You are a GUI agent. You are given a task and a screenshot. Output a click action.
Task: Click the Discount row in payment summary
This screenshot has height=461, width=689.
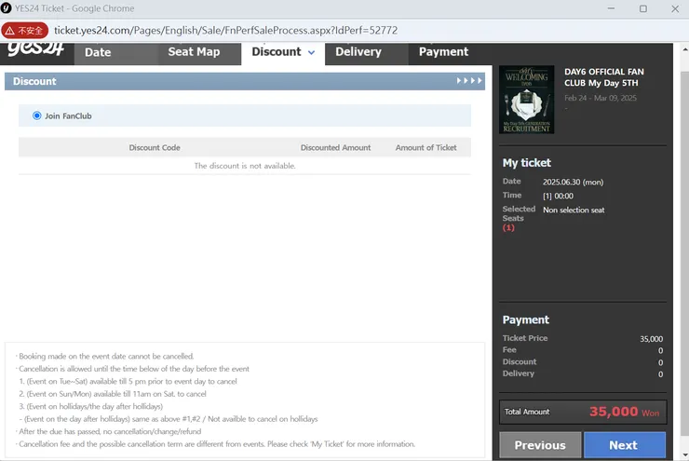tap(583, 361)
